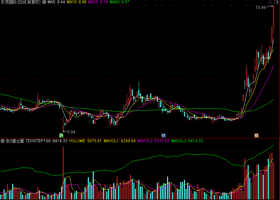This screenshot has height=200, width=280.
Task: Toggle the side panel icon at top-right
Action: pyautogui.click(x=276, y=2)
